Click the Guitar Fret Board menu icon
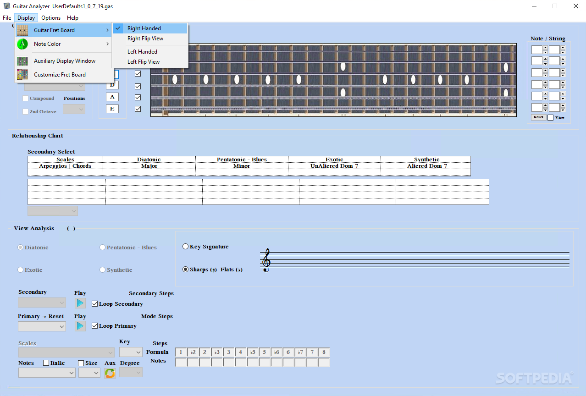The height and width of the screenshot is (396, 586). pos(22,30)
